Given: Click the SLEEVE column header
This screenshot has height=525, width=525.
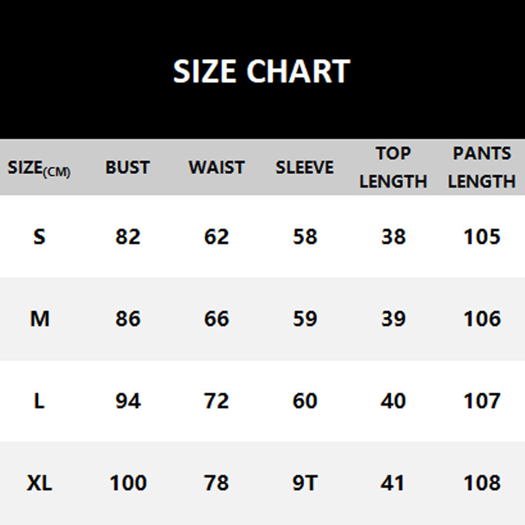Looking at the screenshot, I should [304, 167].
